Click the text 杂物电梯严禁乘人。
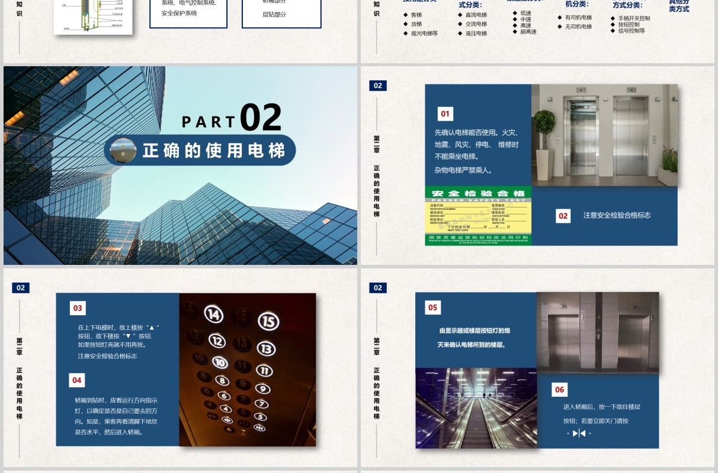The image size is (718, 473). point(463,170)
